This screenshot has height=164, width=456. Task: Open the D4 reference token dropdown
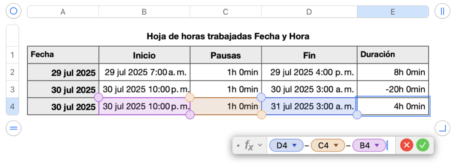point(295,145)
